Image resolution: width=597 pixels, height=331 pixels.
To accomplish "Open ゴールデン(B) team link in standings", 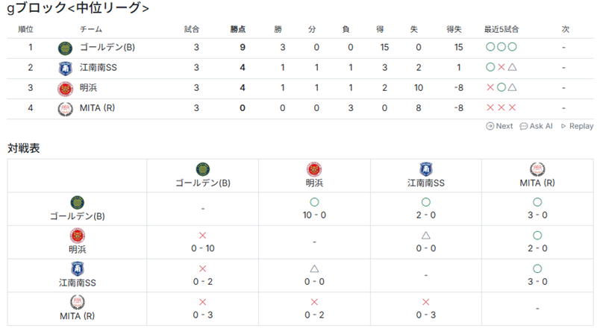I will click(x=106, y=48).
